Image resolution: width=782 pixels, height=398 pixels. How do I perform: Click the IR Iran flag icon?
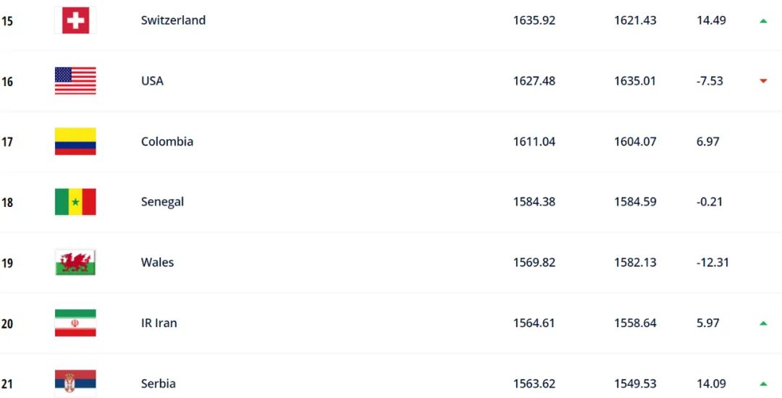click(75, 323)
